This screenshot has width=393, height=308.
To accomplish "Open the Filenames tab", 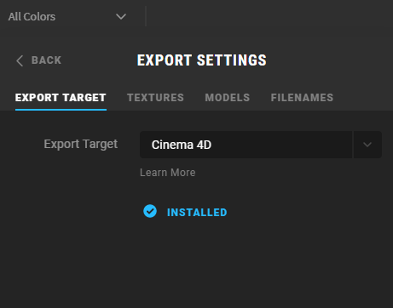I will coord(302,98).
